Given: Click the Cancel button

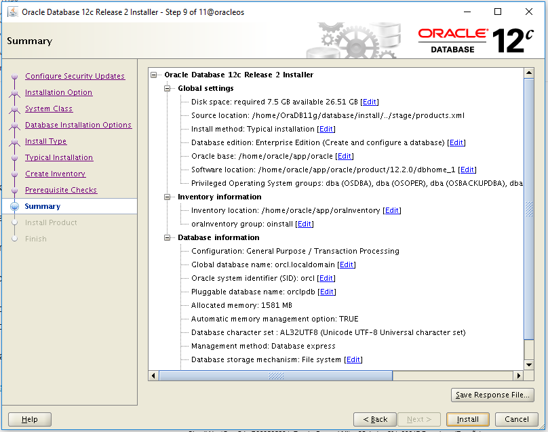Looking at the screenshot, I should (x=517, y=419).
